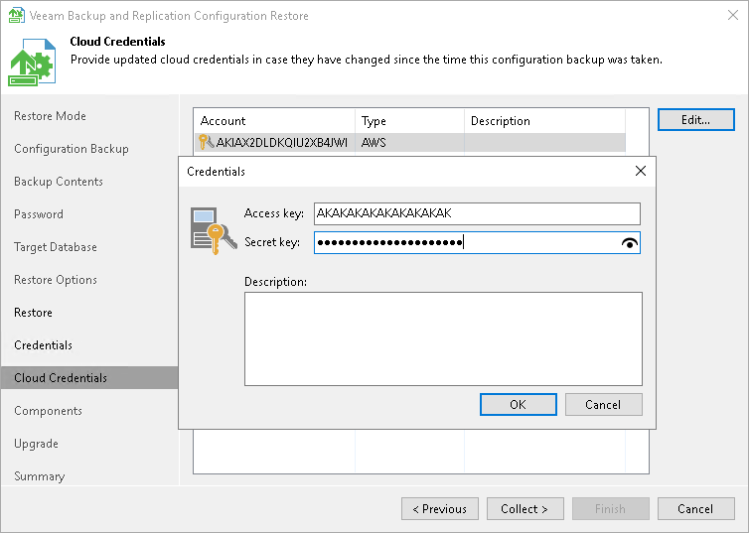Select Components wizard step
The height and width of the screenshot is (533, 749).
tap(48, 411)
